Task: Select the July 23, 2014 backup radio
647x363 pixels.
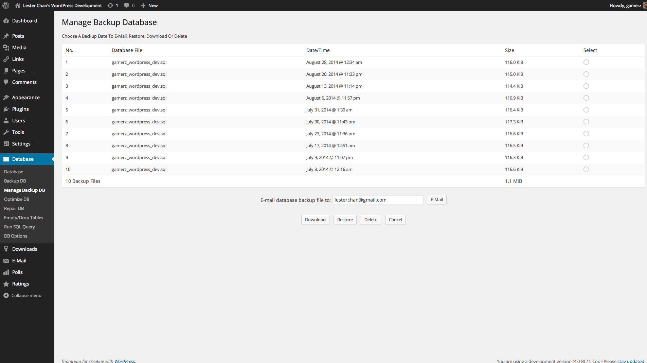Action: pyautogui.click(x=586, y=134)
